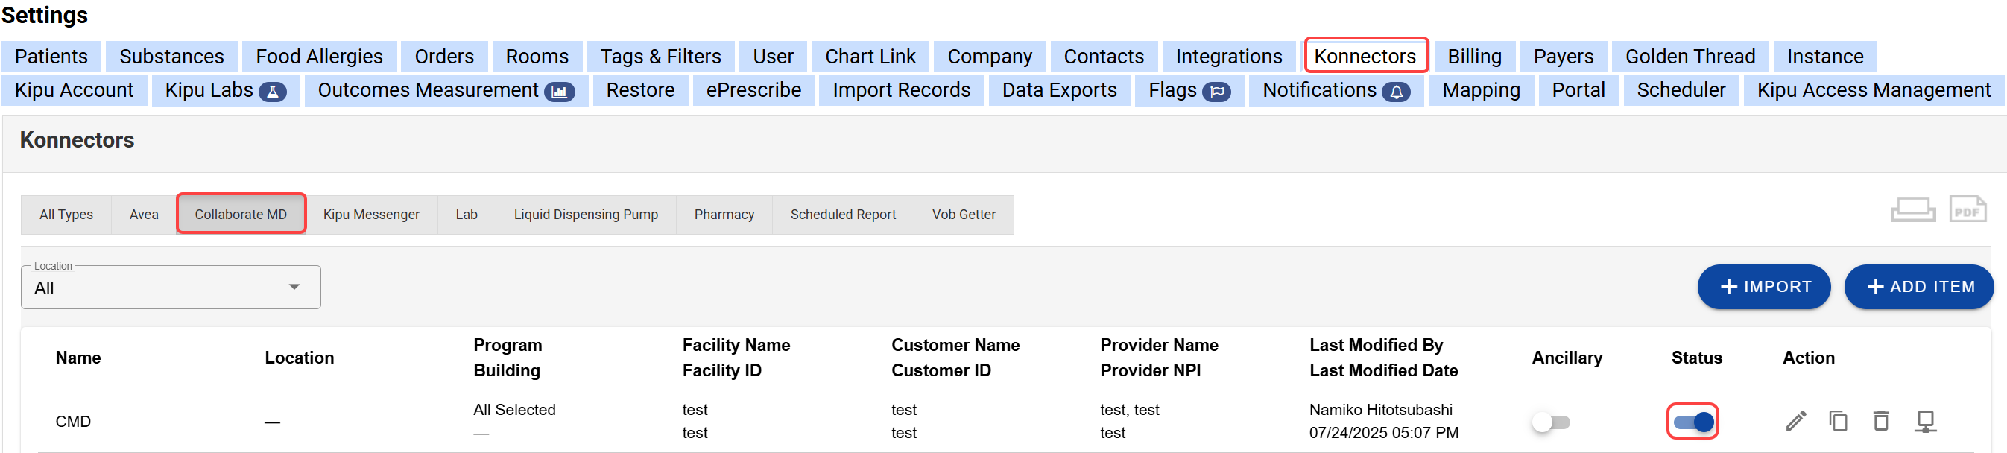Select the Pharmacy konnector type tab
The width and height of the screenshot is (2007, 453).
tap(724, 214)
